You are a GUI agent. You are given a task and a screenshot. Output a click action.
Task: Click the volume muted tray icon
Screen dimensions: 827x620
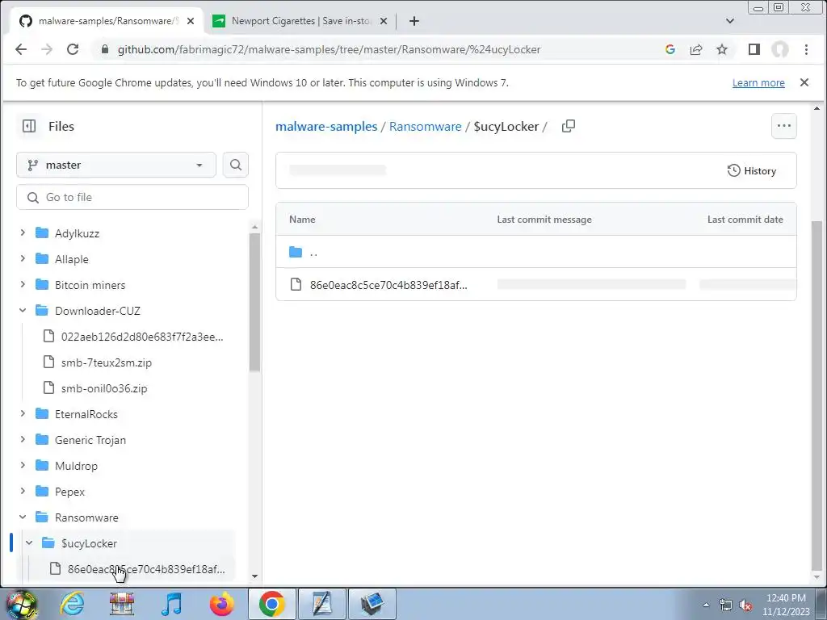click(745, 605)
